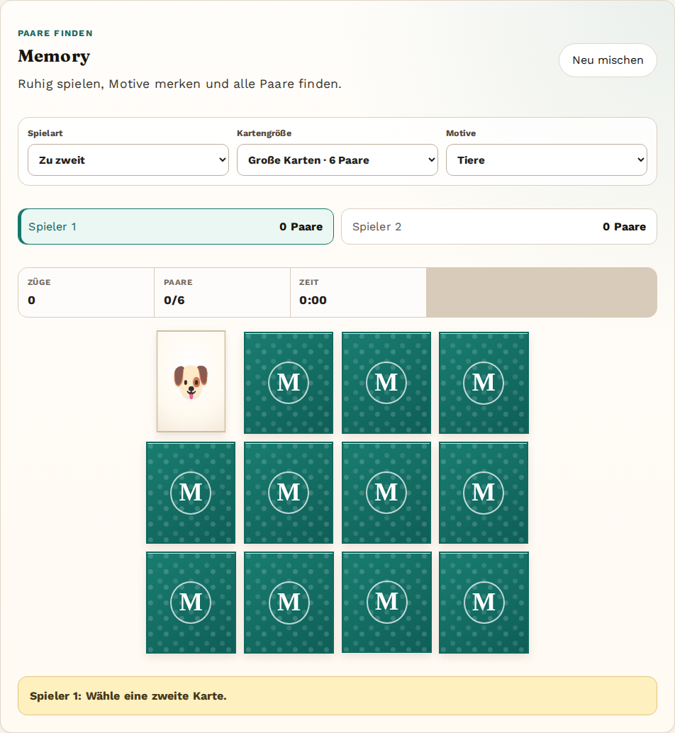Flip the second card in the top row
The height and width of the screenshot is (733, 675).
click(x=289, y=383)
